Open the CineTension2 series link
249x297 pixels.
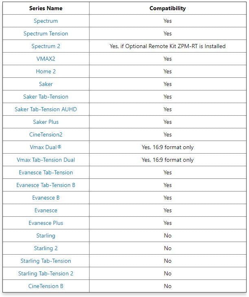46,134
